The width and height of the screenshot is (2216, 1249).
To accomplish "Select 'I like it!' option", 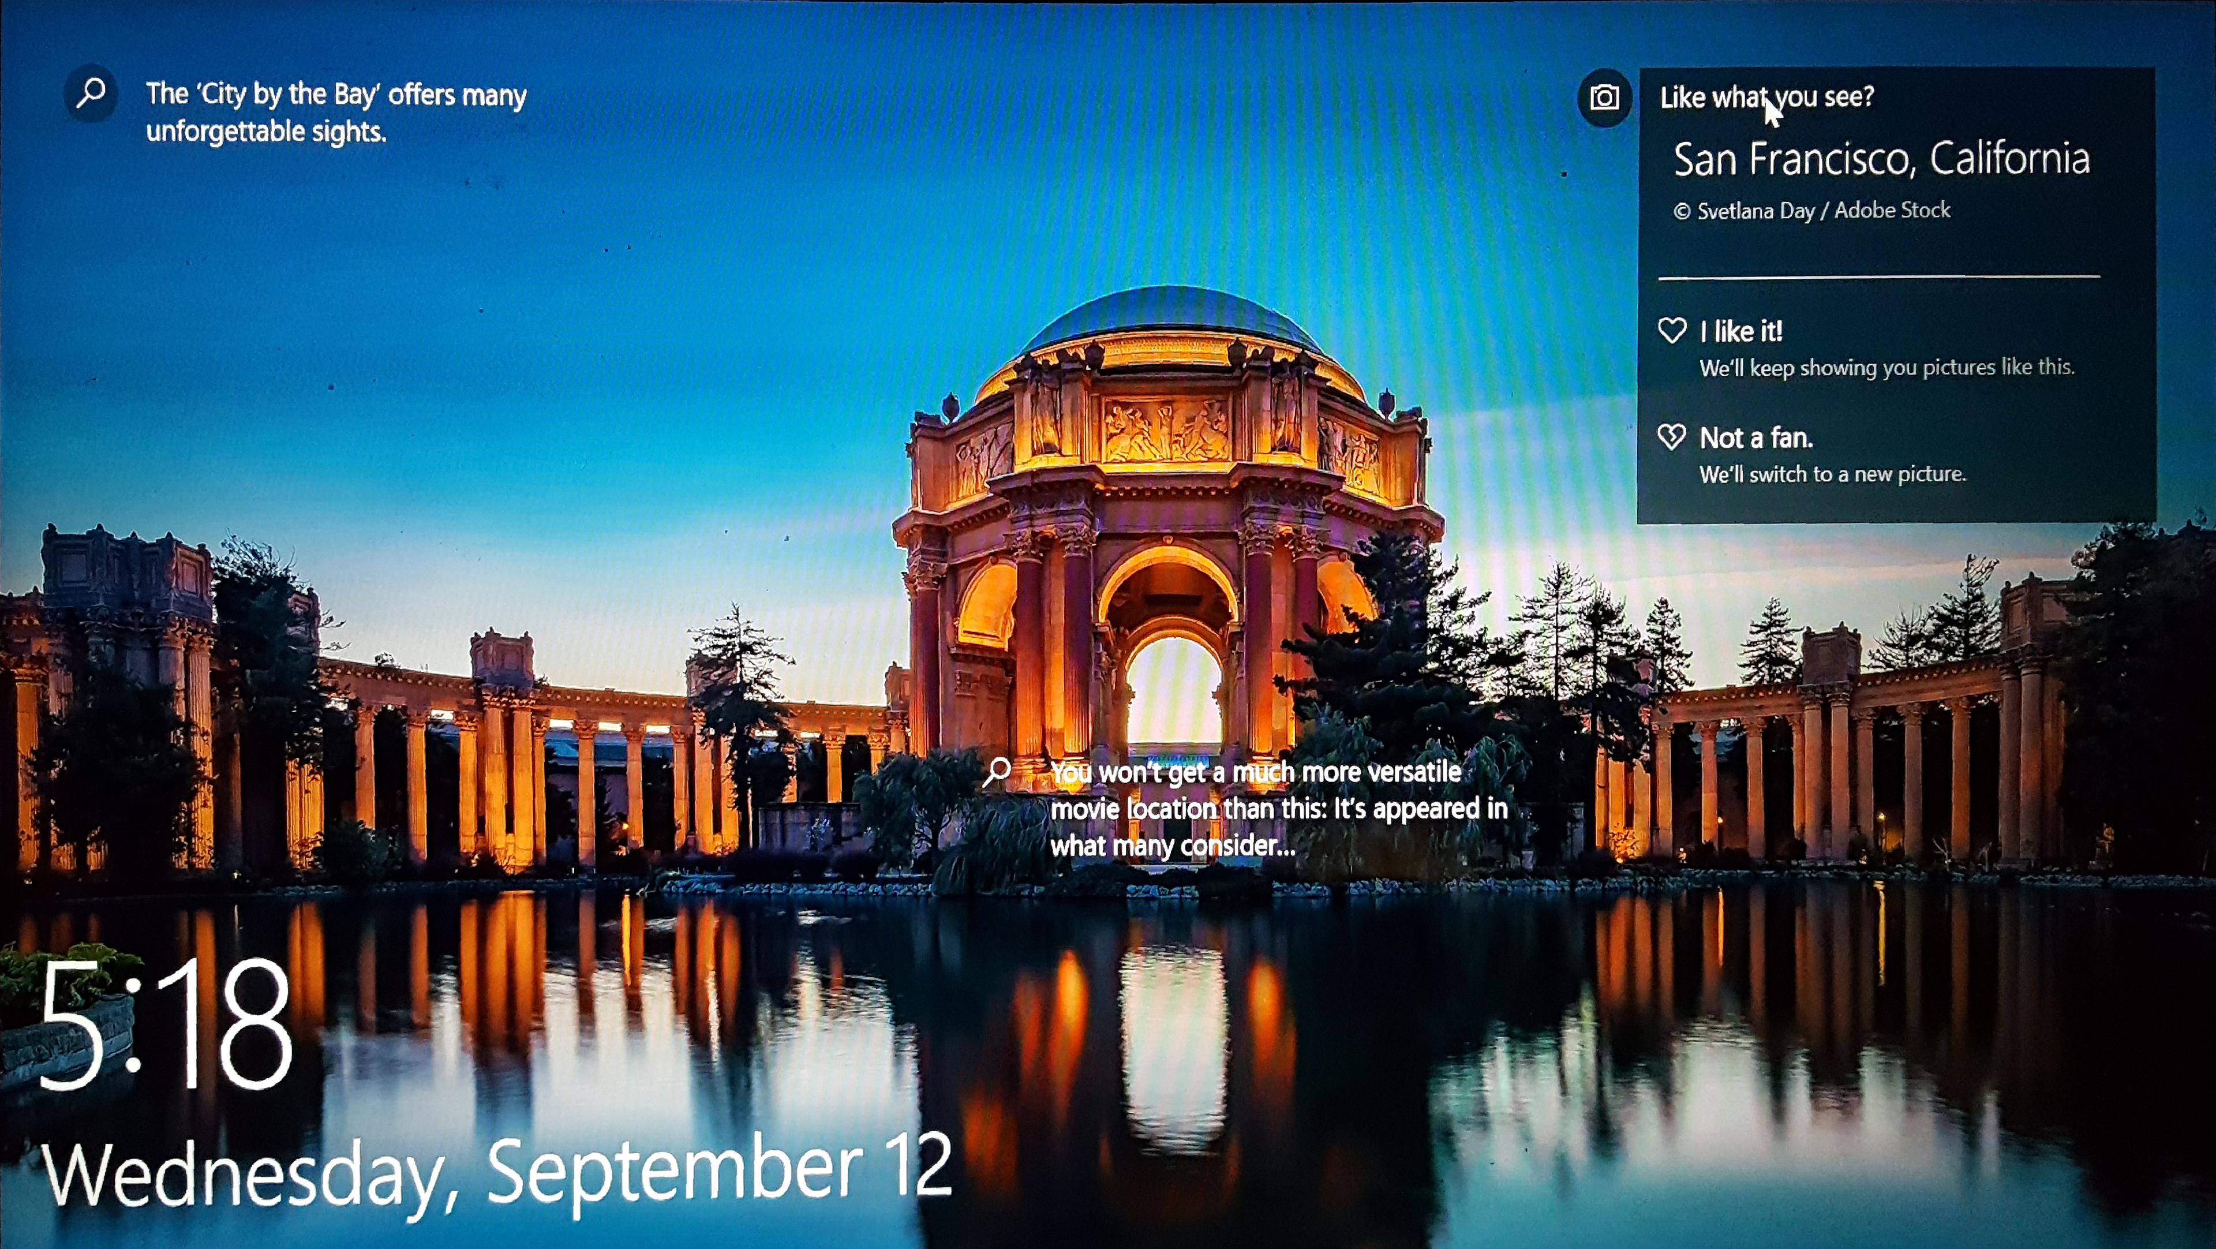I will pos(1741,331).
